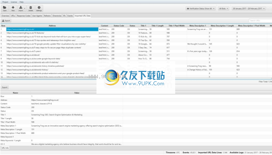Open the Help menu
272x155 pixels.
click(21, 2)
